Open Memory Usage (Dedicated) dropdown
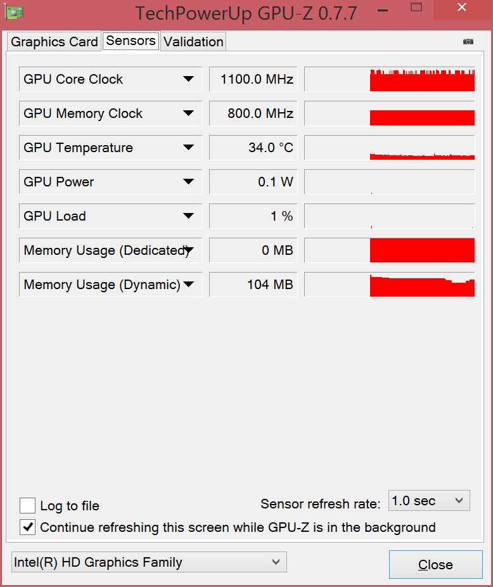 (x=188, y=250)
